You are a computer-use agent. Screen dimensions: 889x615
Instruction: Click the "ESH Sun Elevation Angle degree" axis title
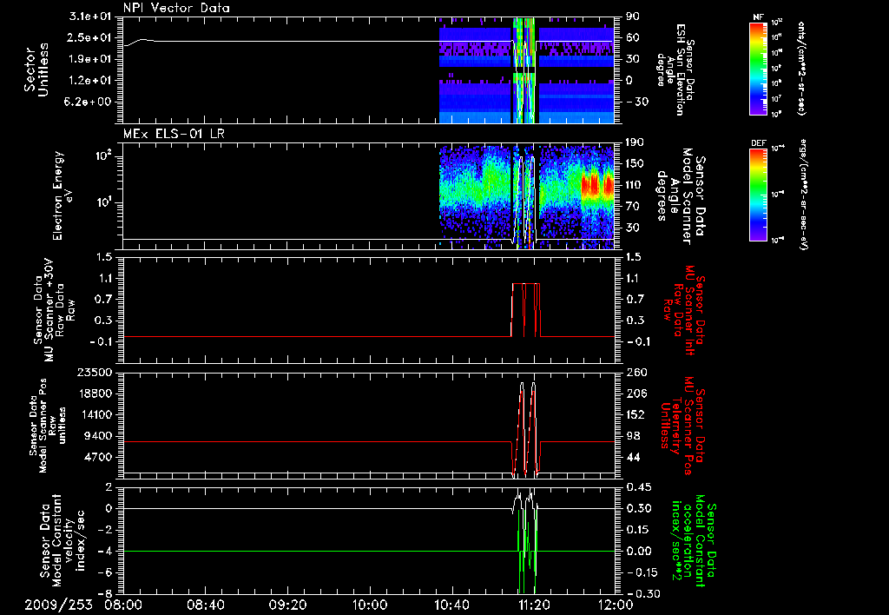click(675, 69)
